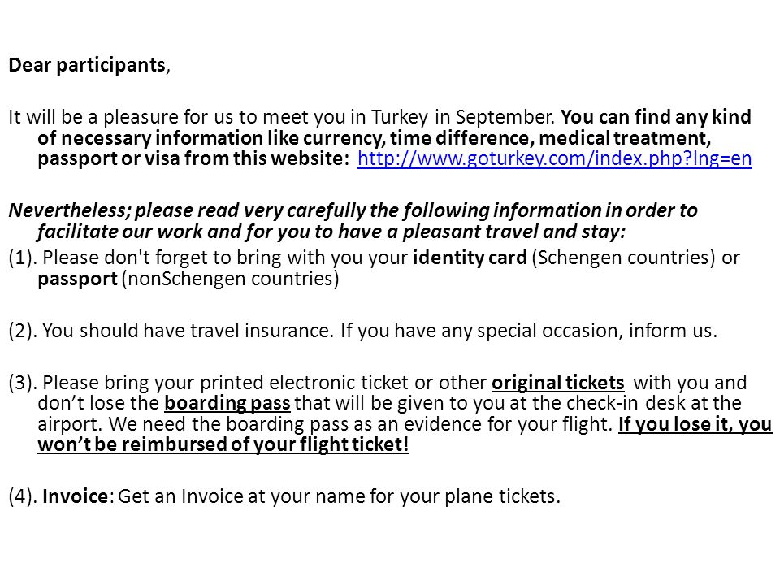Click the underlined "original tickets" text

(557, 383)
